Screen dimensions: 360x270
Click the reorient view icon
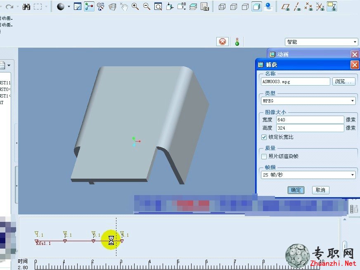pyautogui.click(x=170, y=7)
